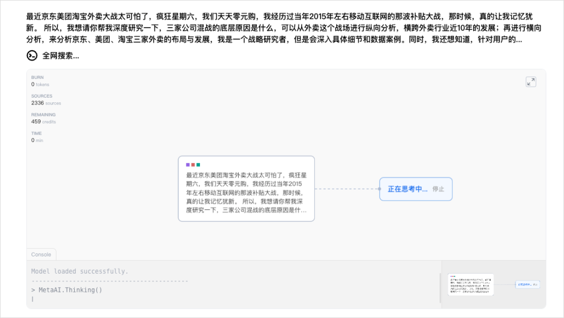Switch to the Console tab
564x318 pixels.
(x=41, y=254)
